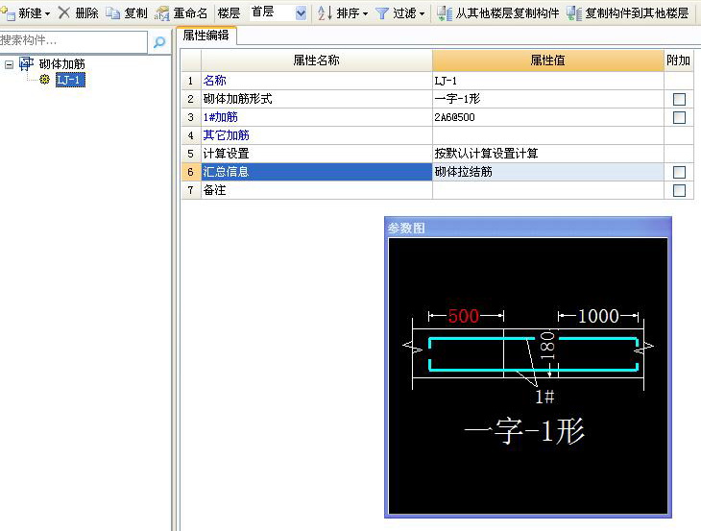Click 从其他楼层复制构件 button text
Screen dimensions: 701x531
507,12
